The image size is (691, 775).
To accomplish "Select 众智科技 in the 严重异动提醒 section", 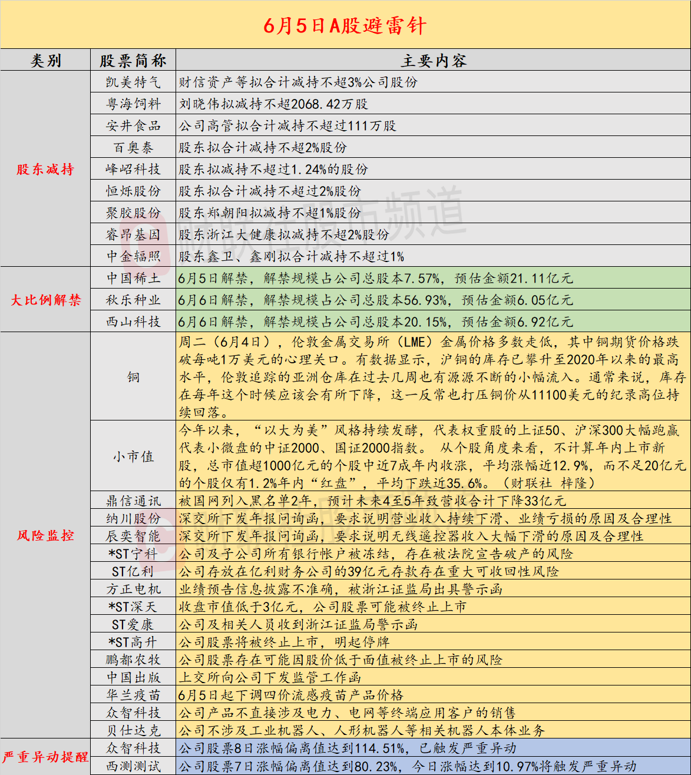I will tap(133, 748).
